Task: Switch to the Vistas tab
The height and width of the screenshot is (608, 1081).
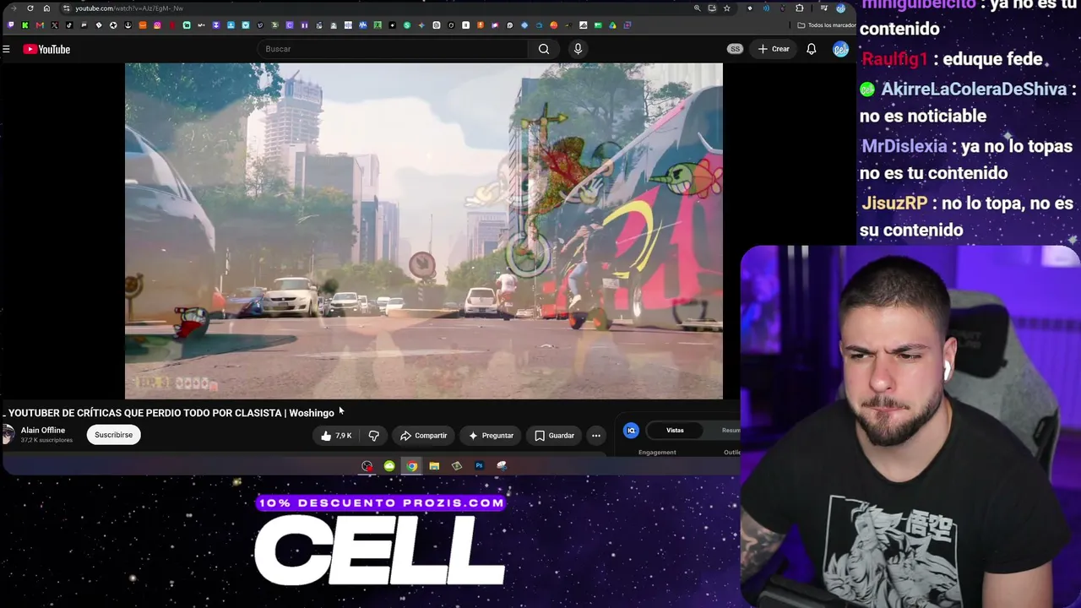Action: coord(675,431)
